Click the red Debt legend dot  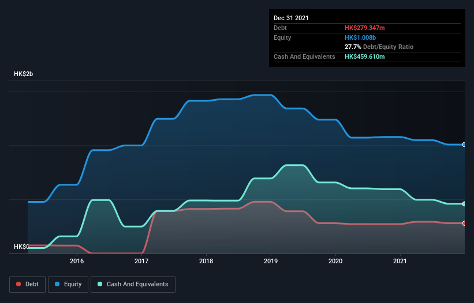pyautogui.click(x=18, y=284)
